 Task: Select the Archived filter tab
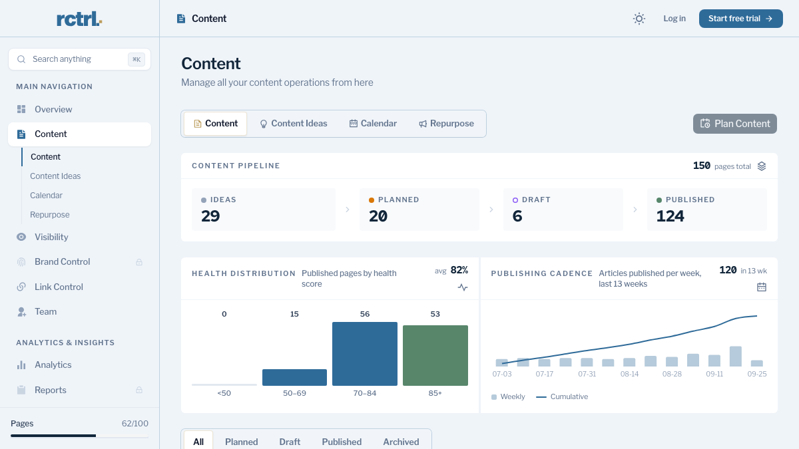point(401,442)
